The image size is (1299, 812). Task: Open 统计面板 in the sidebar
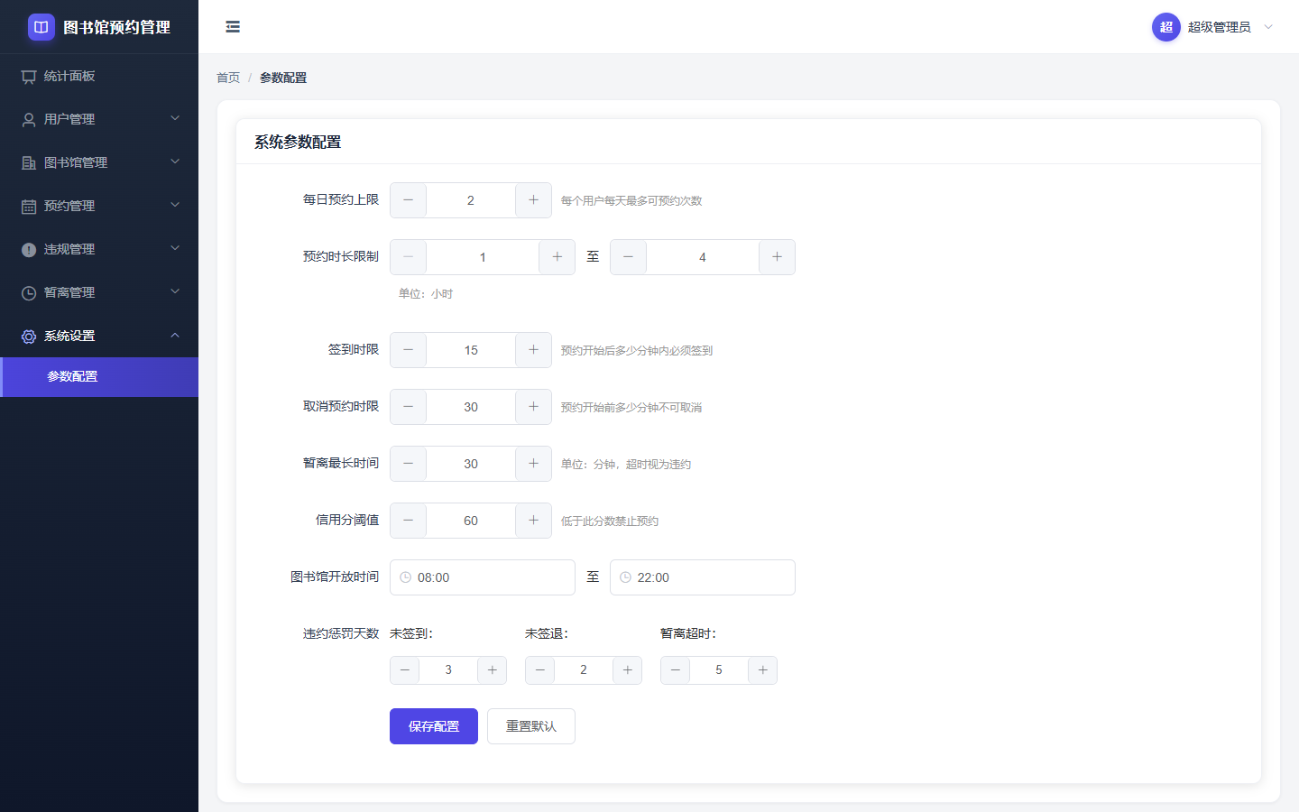pos(99,76)
